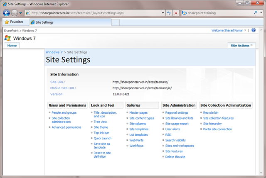
Task: Click Delete this site
Action: point(175,157)
